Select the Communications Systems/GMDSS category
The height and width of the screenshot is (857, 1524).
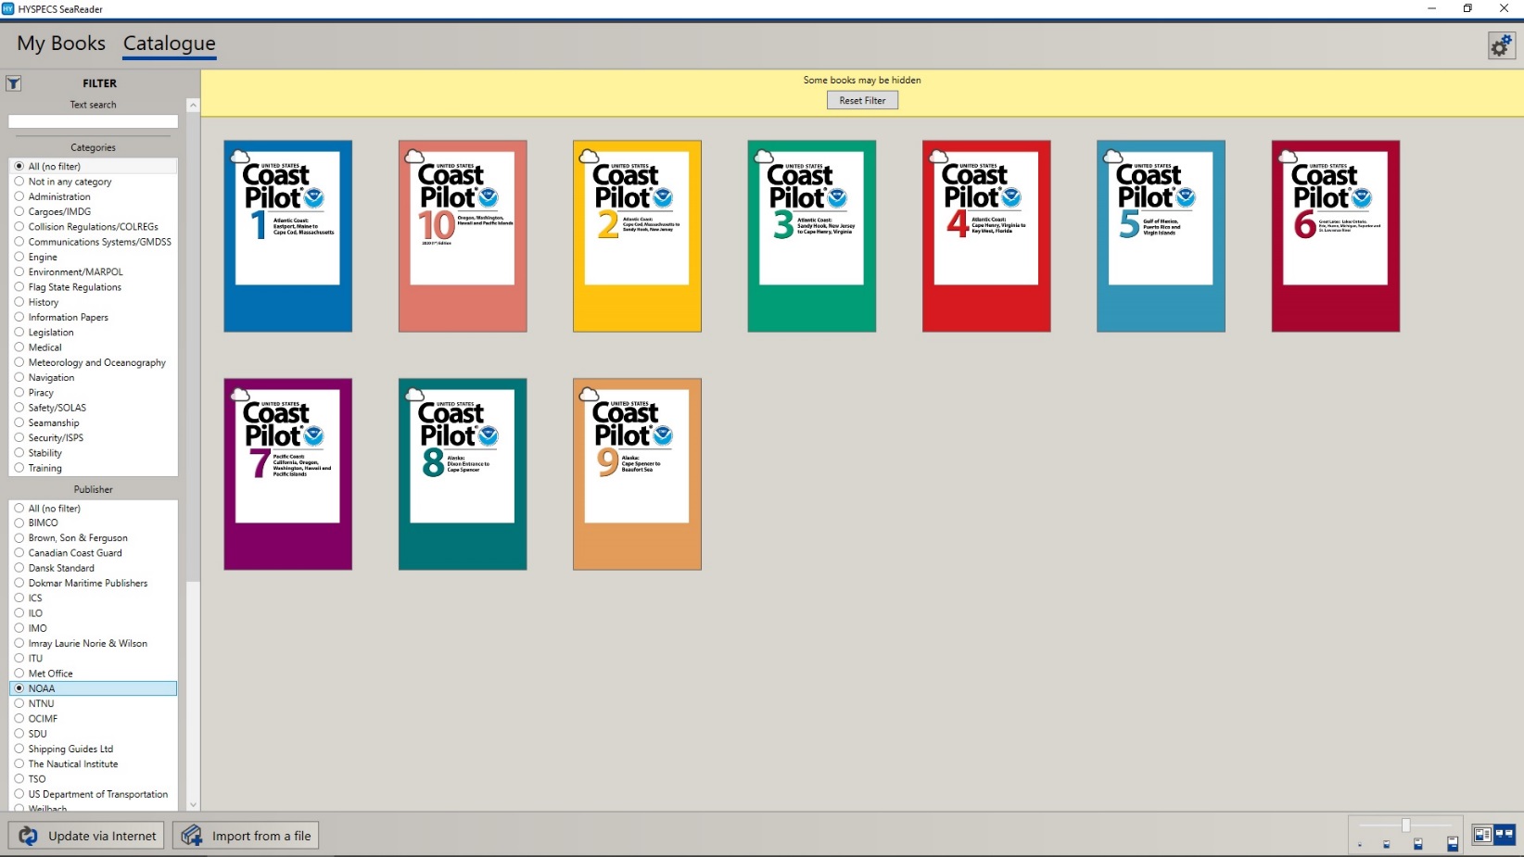point(93,242)
